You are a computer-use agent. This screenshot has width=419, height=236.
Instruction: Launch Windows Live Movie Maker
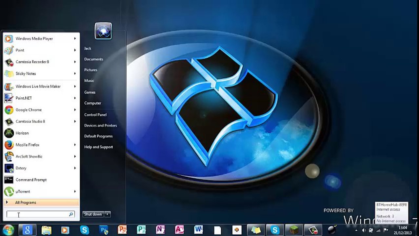pyautogui.click(x=41, y=87)
